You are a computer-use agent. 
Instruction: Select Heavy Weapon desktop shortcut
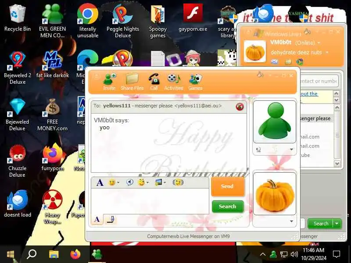click(x=52, y=207)
